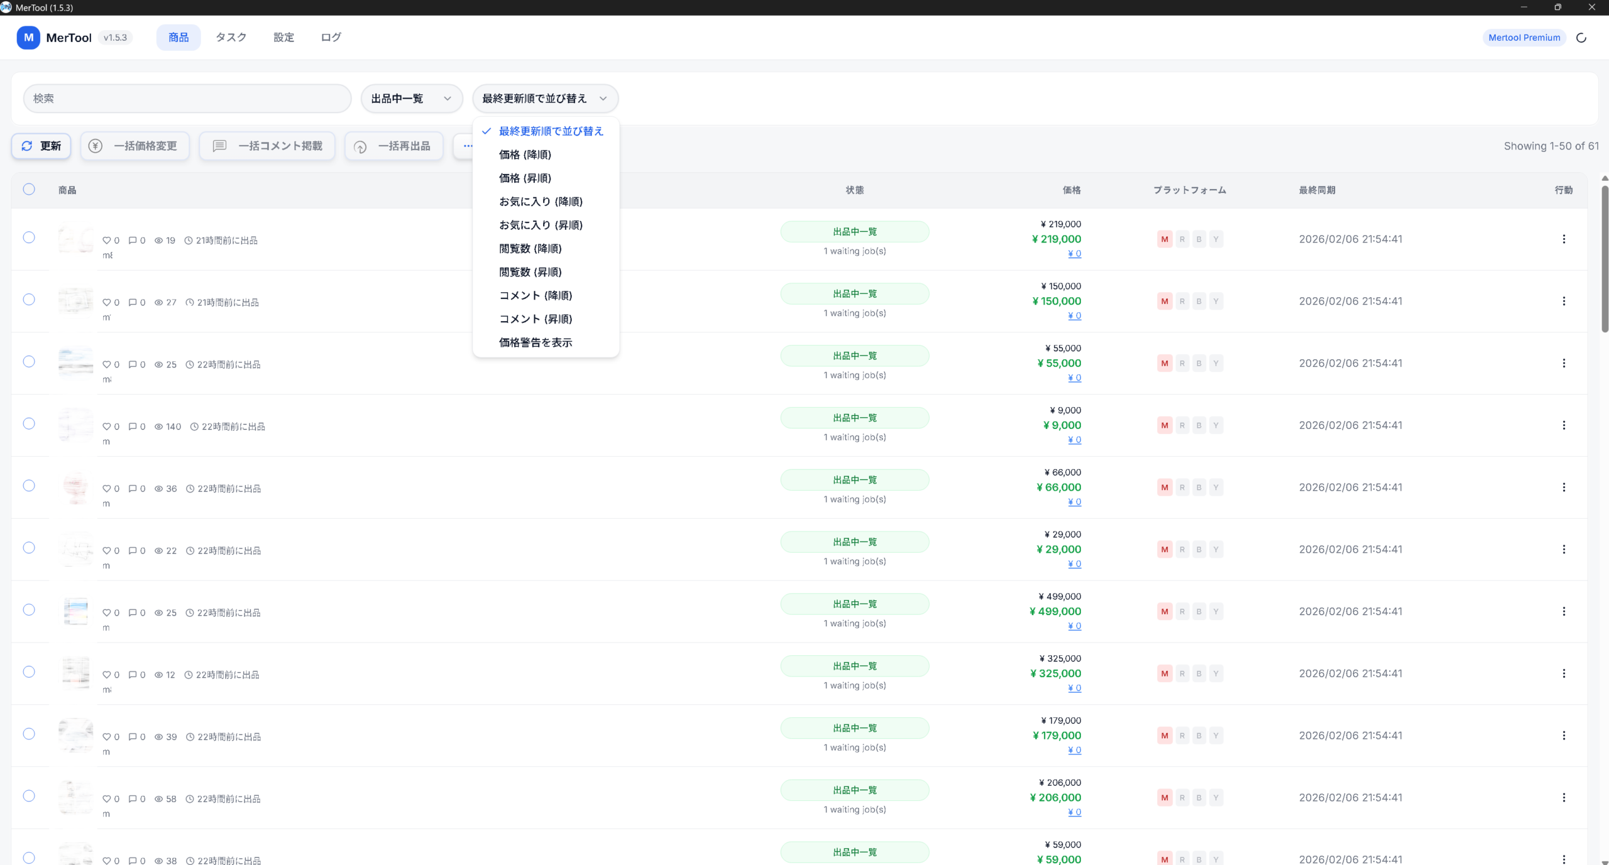Image resolution: width=1609 pixels, height=865 pixels.
Task: Select 価格警告を表示 from the sort menu
Action: (535, 342)
